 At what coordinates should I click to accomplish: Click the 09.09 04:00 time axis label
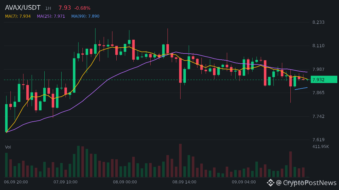point(244,182)
